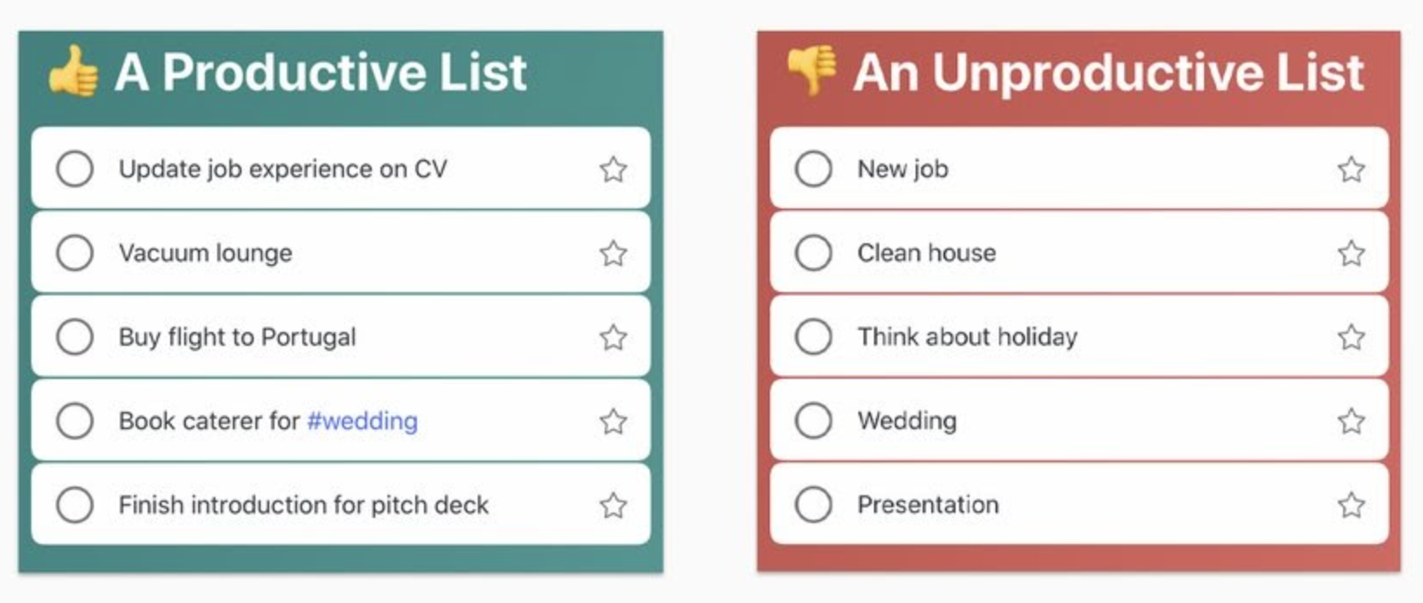1423x603 pixels.
Task: Open the #wedding hashtag link
Action: 362,421
